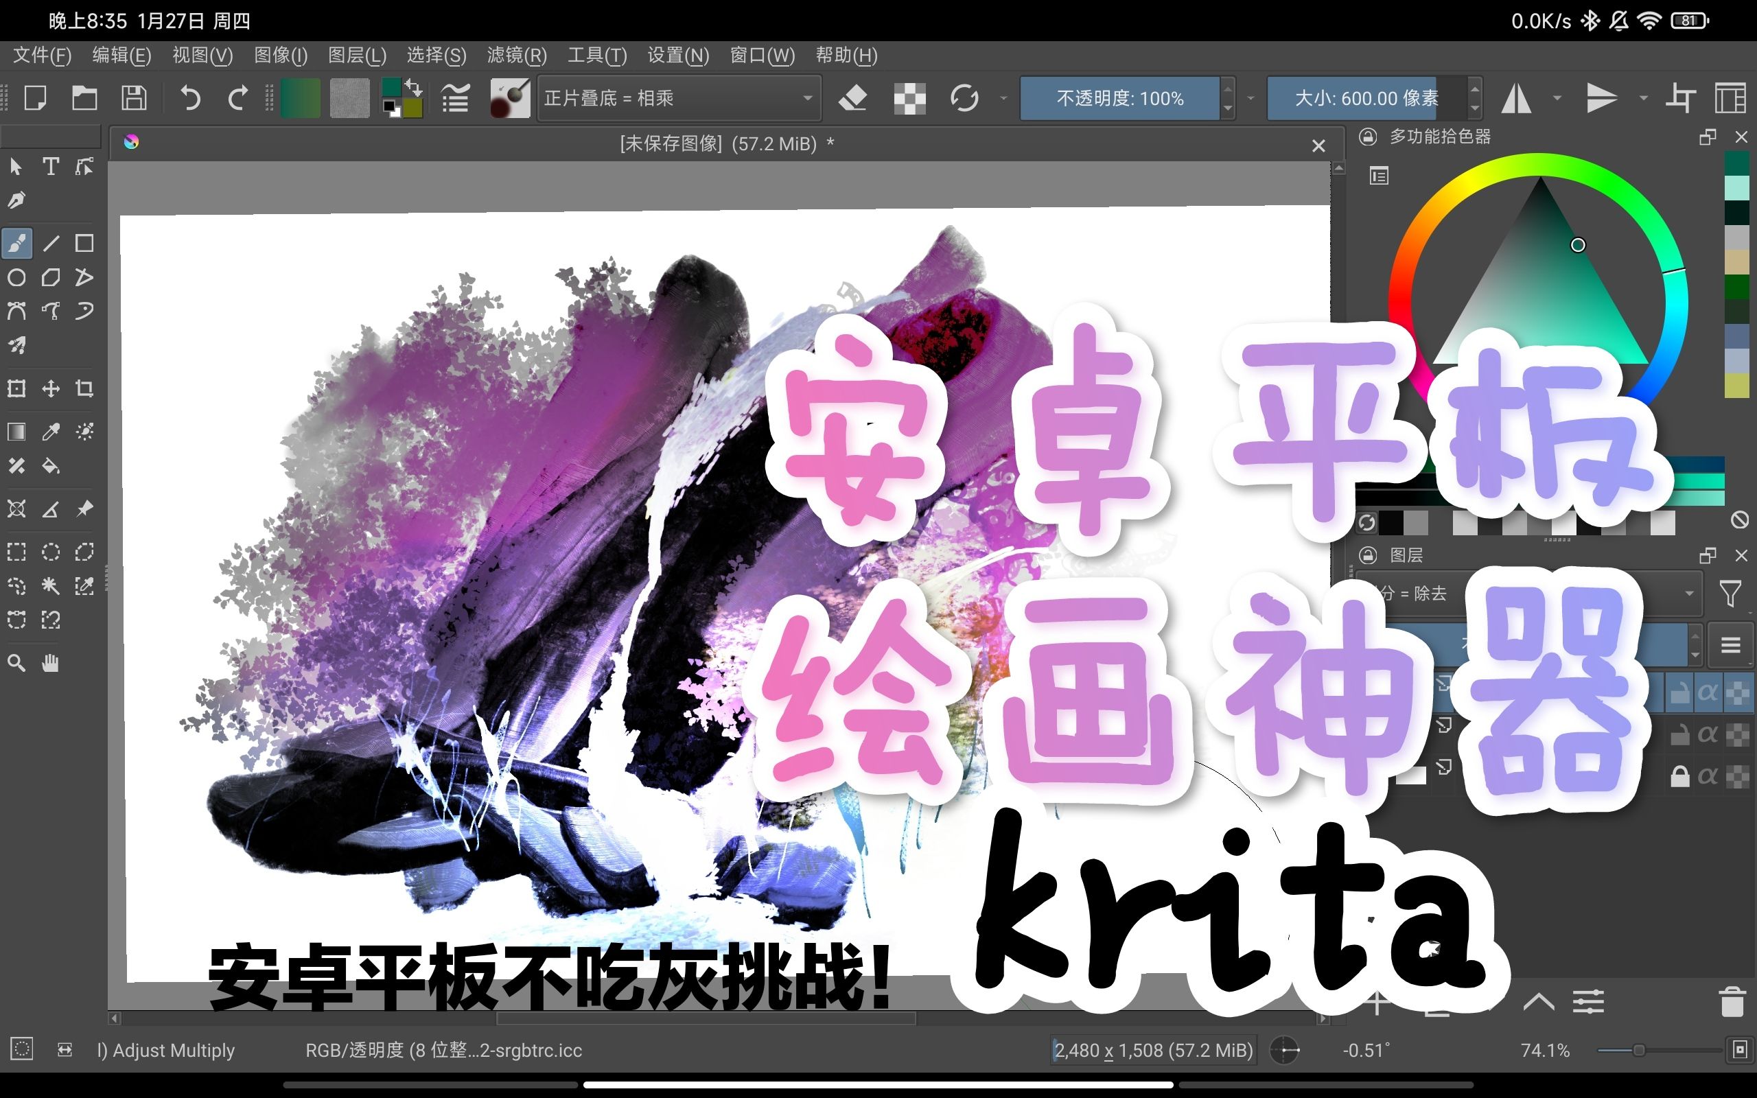Move layer up with arrow button
Image resolution: width=1757 pixels, height=1098 pixels.
pos(1539,1002)
